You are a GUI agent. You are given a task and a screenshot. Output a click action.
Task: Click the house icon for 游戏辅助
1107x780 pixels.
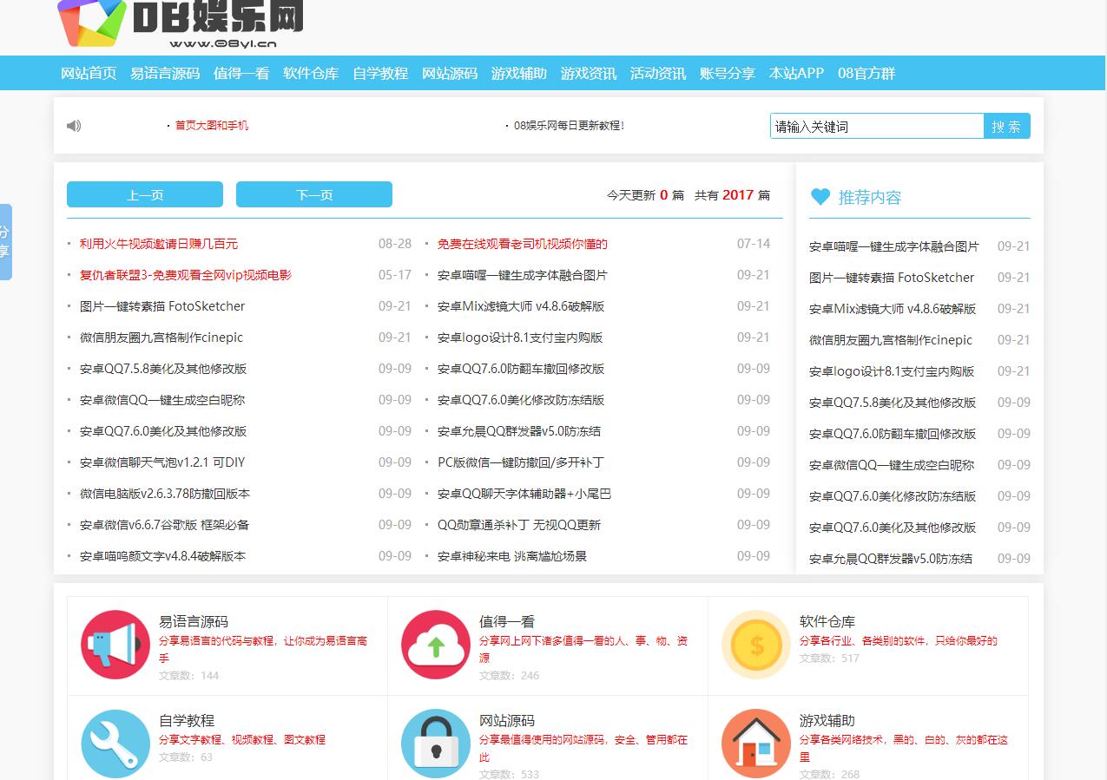coord(754,744)
